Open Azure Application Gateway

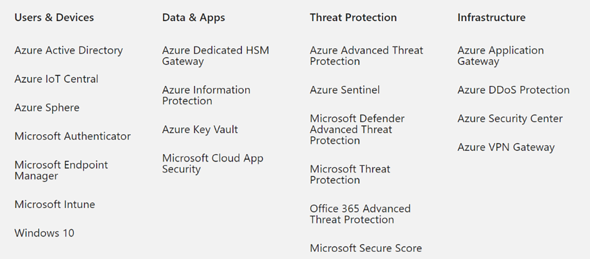click(500, 56)
